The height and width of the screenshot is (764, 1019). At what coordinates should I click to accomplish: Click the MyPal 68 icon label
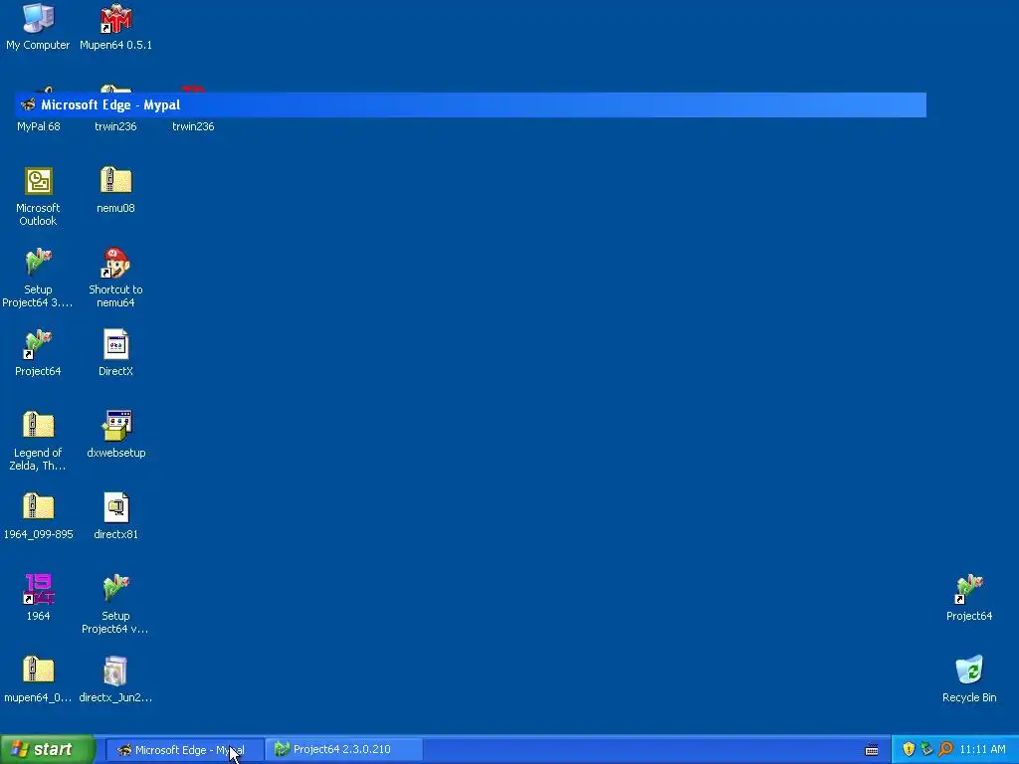point(39,126)
